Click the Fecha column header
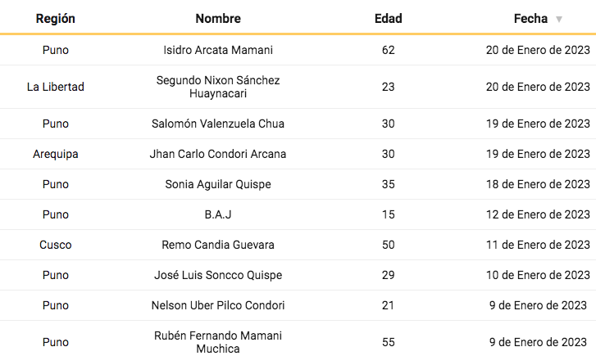The width and height of the screenshot is (596, 356). pos(530,18)
